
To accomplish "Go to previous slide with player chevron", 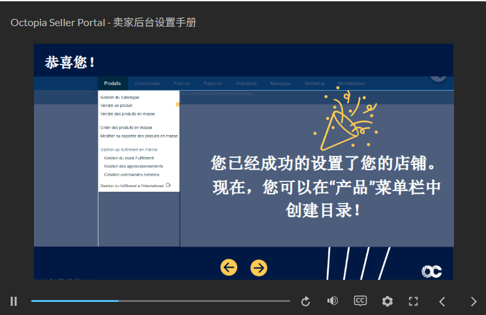I will click(442, 301).
